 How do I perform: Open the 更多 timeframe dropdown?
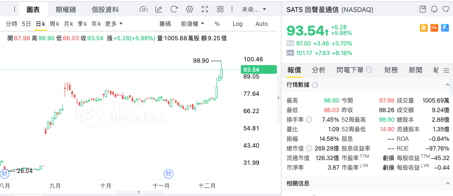pyautogui.click(x=114, y=23)
